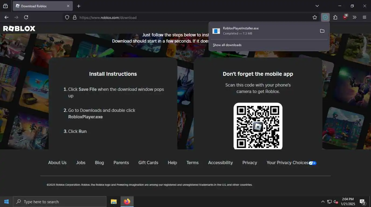Open Your Privacy Choices link
The width and height of the screenshot is (371, 207).
pyautogui.click(x=287, y=163)
